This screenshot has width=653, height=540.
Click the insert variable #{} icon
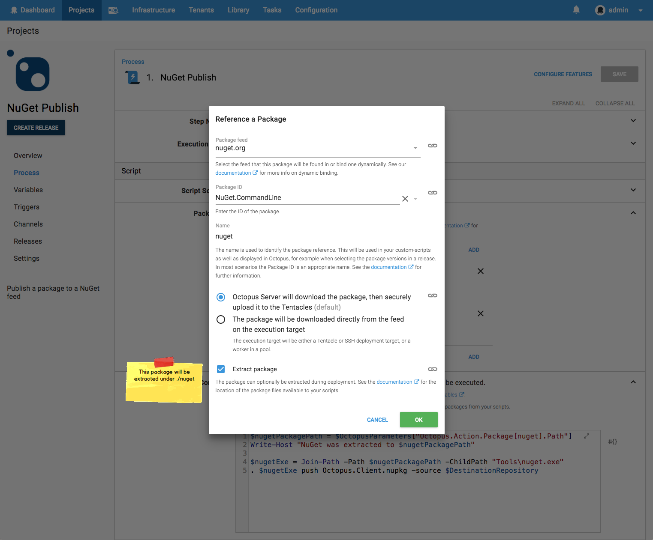(x=613, y=441)
